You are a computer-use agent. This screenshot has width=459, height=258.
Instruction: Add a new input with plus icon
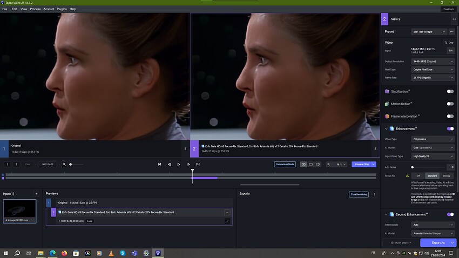coord(36,193)
